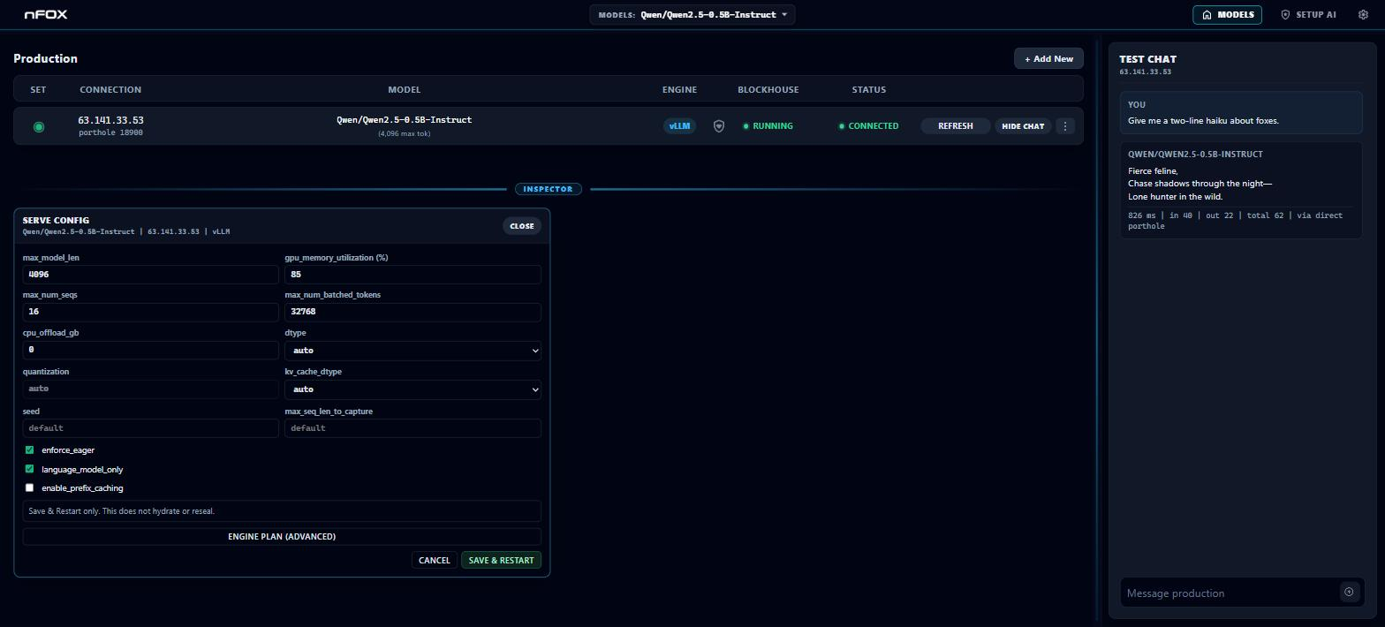Expand the Engine Plan (Advanced) section
This screenshot has height=627, width=1385.
click(282, 536)
